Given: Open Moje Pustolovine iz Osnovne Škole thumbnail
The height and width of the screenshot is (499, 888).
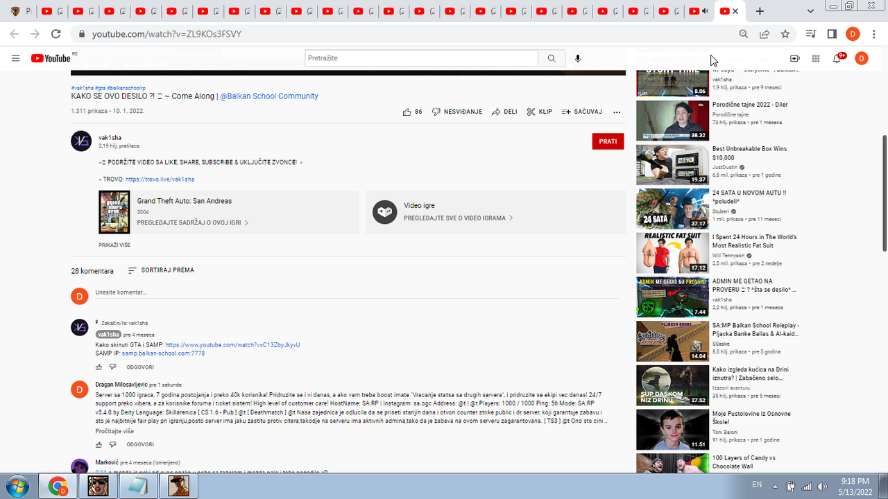Looking at the screenshot, I should click(x=672, y=430).
